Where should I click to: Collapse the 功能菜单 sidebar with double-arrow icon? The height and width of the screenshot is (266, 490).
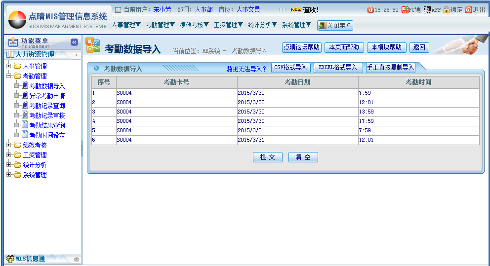(74, 42)
